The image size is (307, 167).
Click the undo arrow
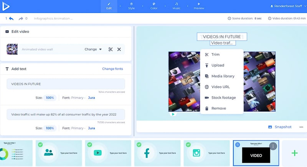pos(12,18)
